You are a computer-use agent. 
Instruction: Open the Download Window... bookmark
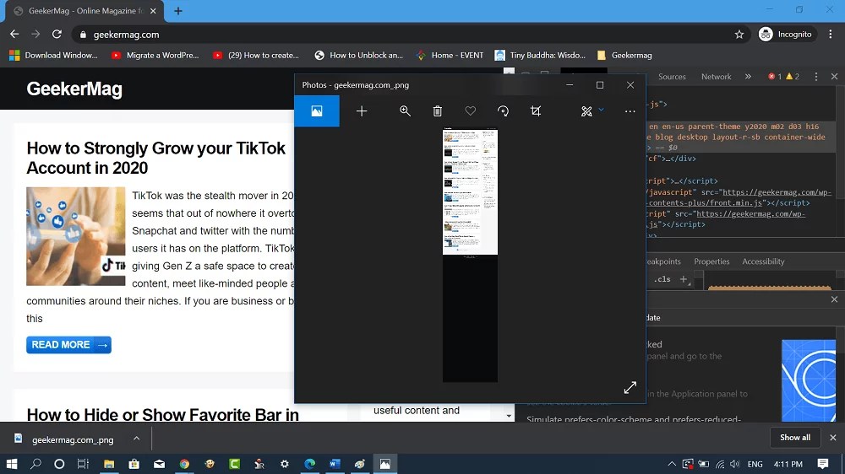click(x=53, y=56)
